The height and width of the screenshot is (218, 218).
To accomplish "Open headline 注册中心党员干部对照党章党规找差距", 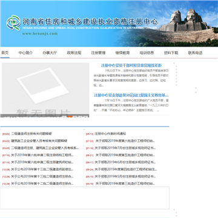I will [x=131, y=65].
